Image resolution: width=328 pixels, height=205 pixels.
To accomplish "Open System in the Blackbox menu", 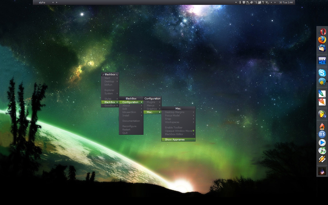I will pos(110,94).
